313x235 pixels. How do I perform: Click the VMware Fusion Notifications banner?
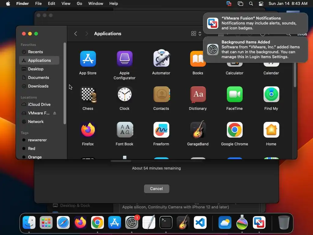click(x=255, y=23)
